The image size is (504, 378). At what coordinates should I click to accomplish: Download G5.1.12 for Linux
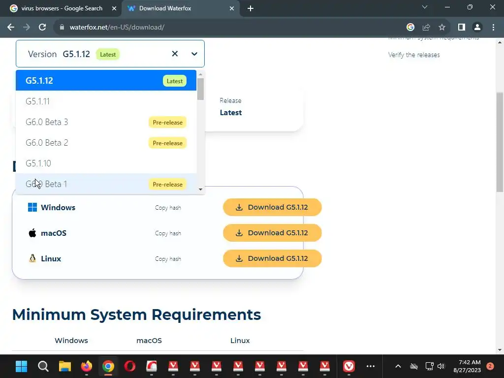coord(272,258)
